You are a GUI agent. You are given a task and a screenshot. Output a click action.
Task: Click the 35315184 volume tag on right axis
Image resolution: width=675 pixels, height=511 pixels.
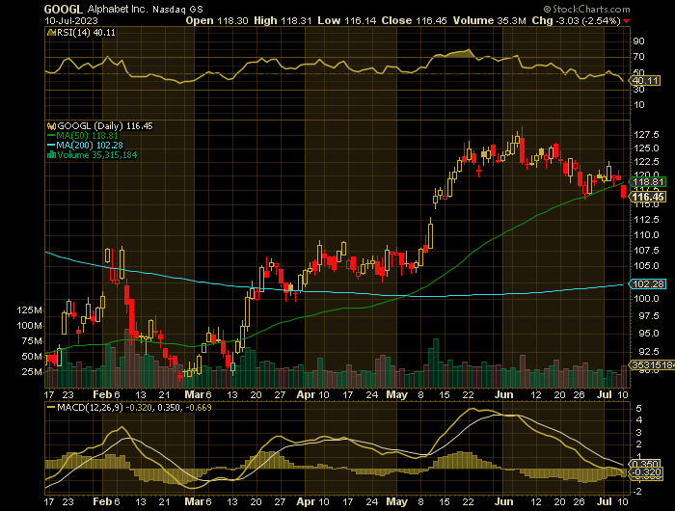pos(653,365)
